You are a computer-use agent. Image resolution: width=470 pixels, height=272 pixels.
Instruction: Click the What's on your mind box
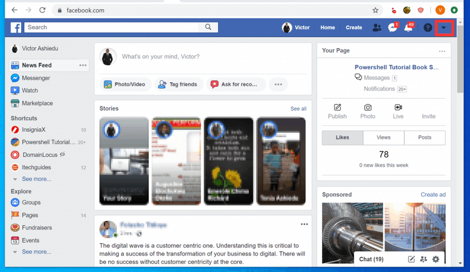[160, 56]
